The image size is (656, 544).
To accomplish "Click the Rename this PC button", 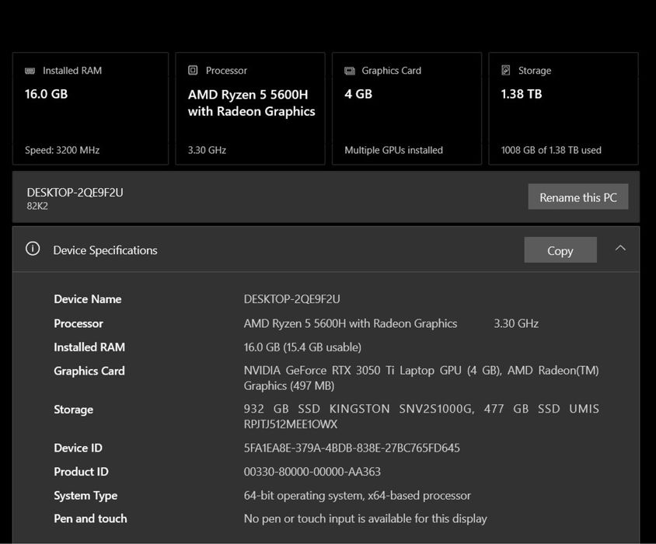I will [x=577, y=197].
